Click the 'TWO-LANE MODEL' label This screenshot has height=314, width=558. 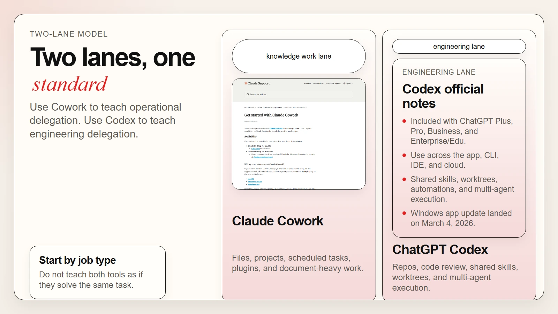tap(69, 34)
